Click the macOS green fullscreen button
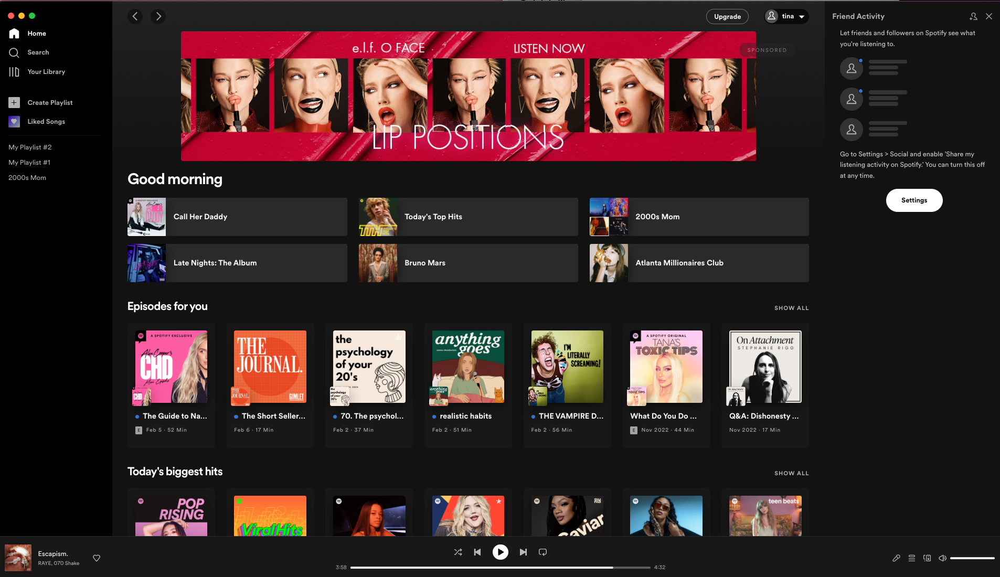 tap(32, 16)
